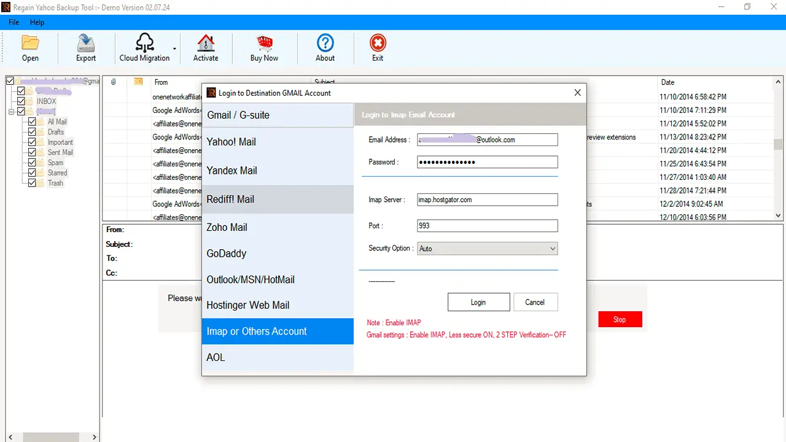The height and width of the screenshot is (442, 786).
Task: Collapse the Gmail folder tree node
Action: pos(10,112)
